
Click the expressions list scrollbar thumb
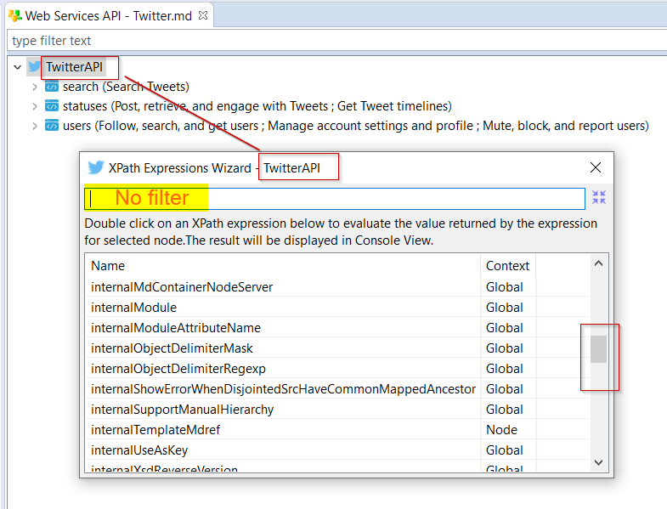click(598, 349)
